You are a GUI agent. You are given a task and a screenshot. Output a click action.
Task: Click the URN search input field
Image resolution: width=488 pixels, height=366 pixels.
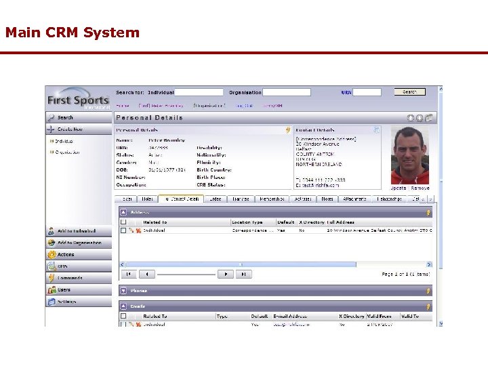coord(367,92)
